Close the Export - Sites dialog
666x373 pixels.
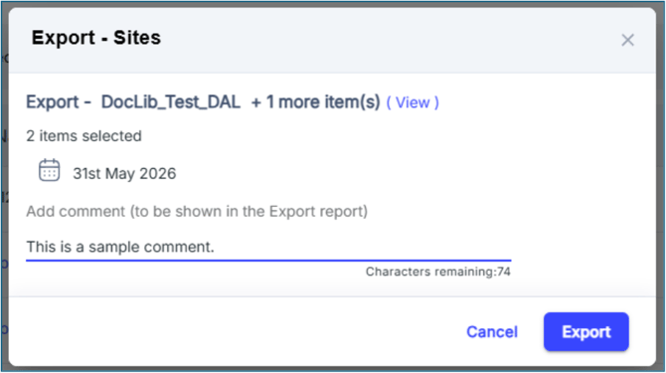pyautogui.click(x=627, y=40)
